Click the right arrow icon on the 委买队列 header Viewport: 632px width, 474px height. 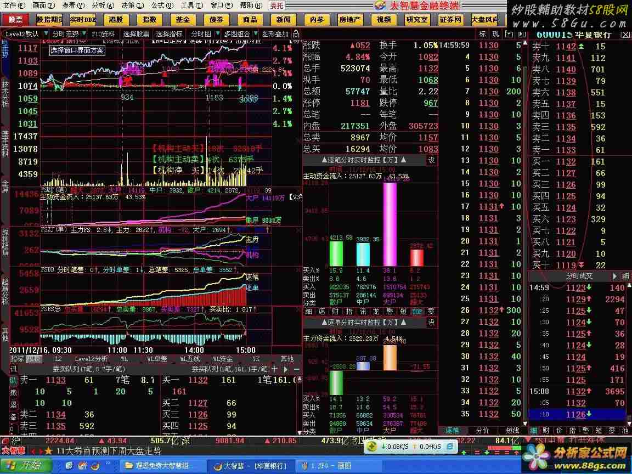(x=286, y=369)
